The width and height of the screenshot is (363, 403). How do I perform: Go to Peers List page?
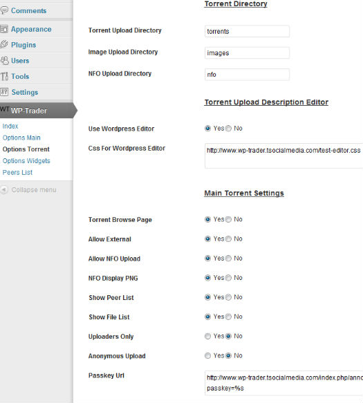17,172
